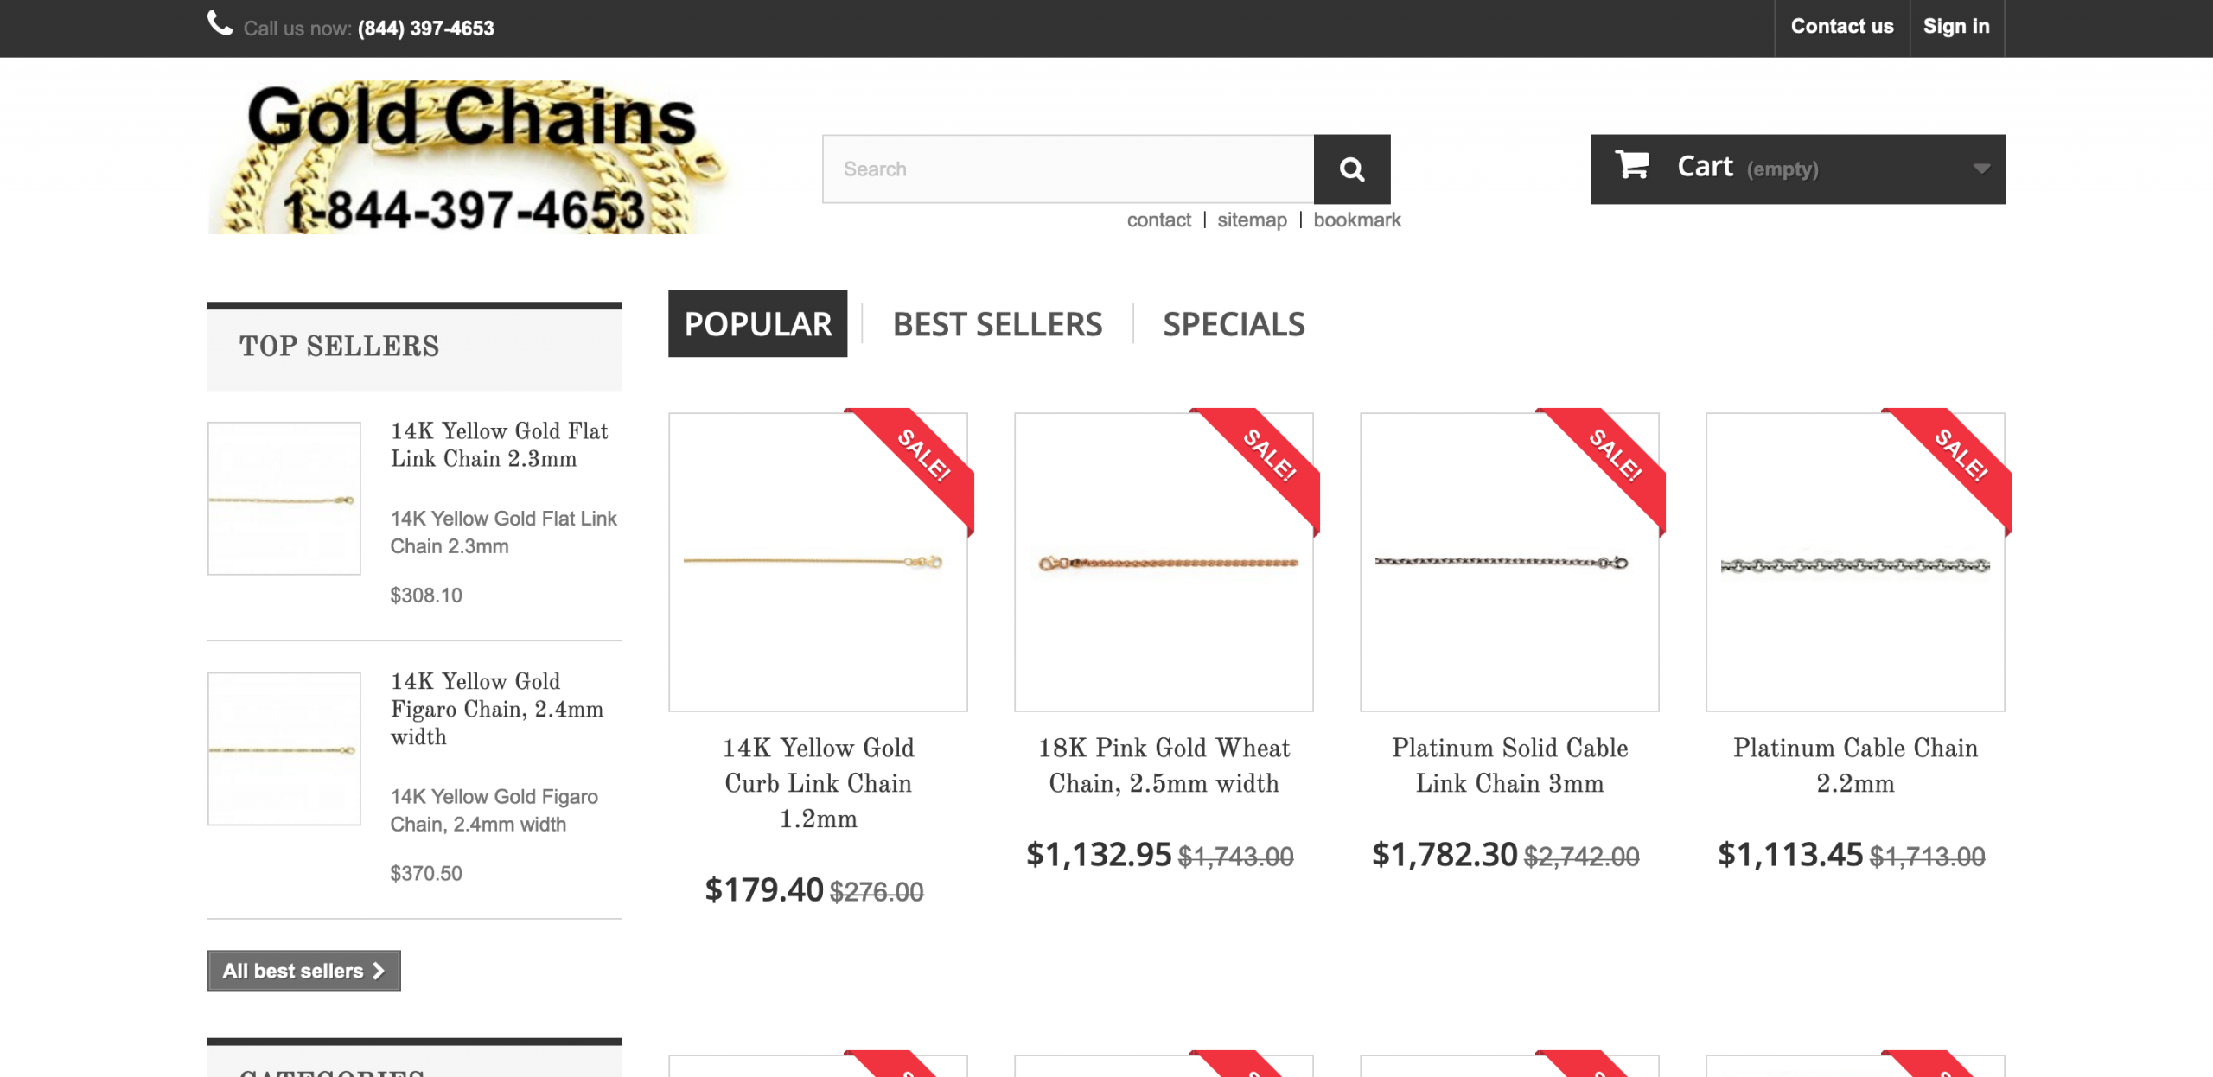
Task: Open the Contact us link
Action: coord(1841,27)
